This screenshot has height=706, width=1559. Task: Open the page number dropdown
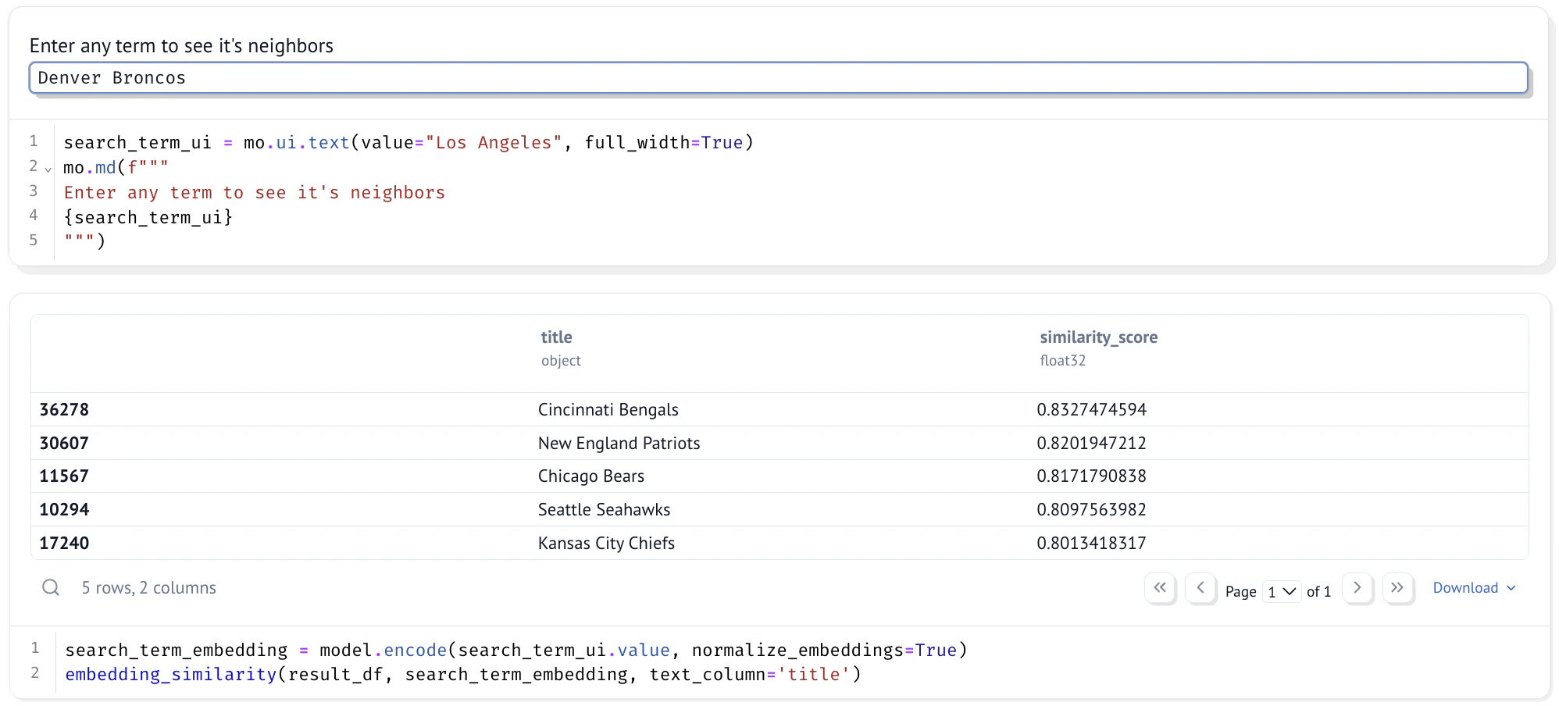coord(1281,591)
